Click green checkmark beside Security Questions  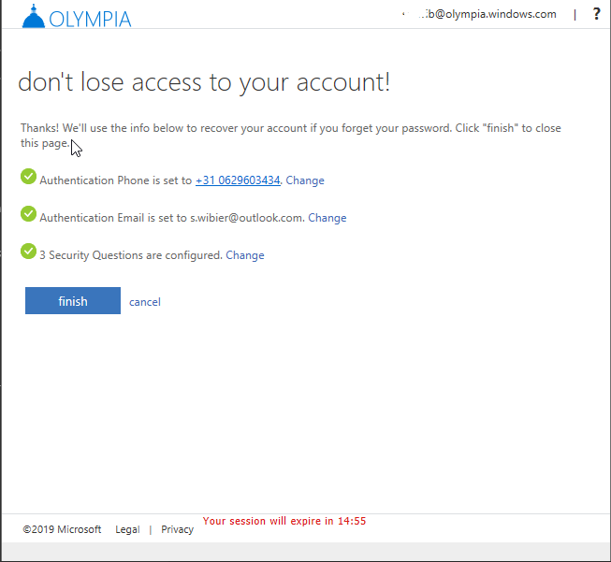pyautogui.click(x=28, y=251)
